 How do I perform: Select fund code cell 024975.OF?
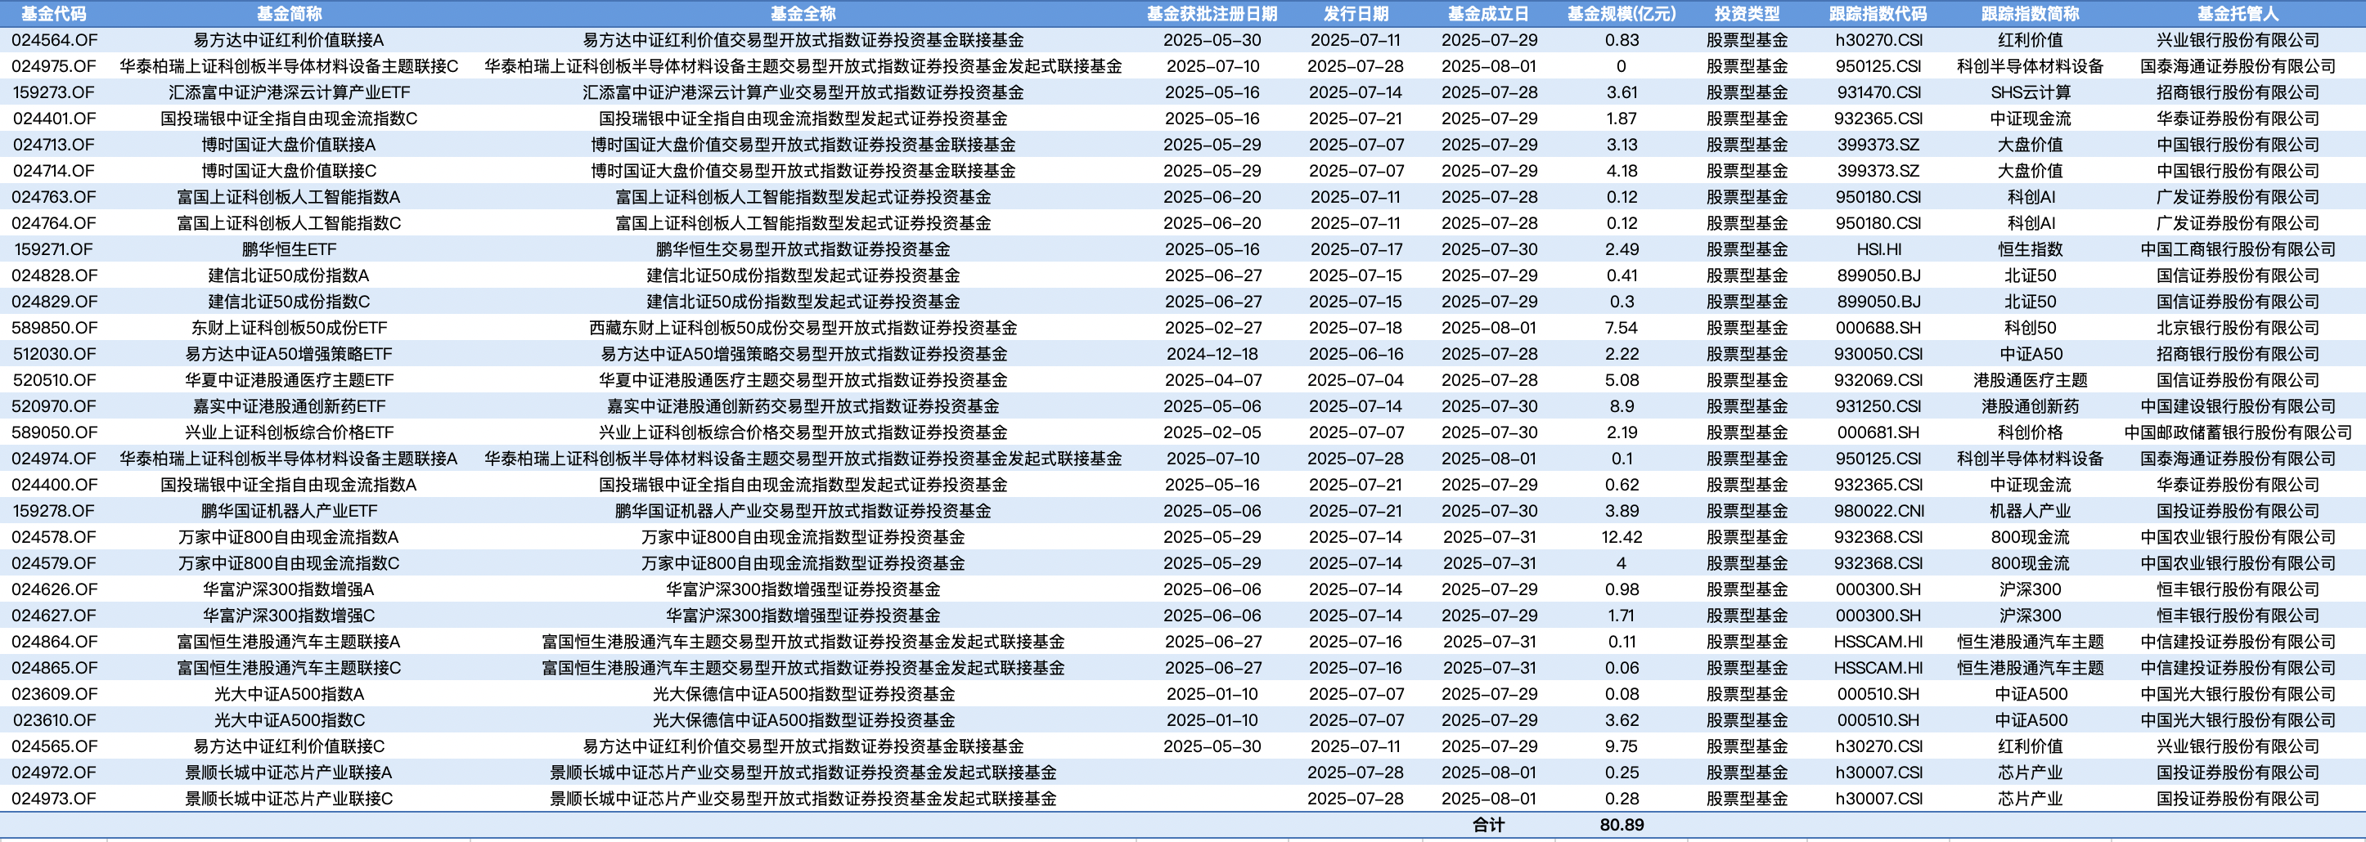point(53,66)
